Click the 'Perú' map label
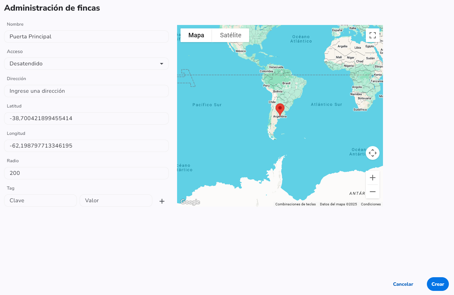The width and height of the screenshot is (454, 295). (267, 85)
